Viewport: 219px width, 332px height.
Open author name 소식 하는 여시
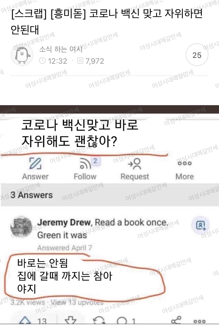click(x=61, y=49)
